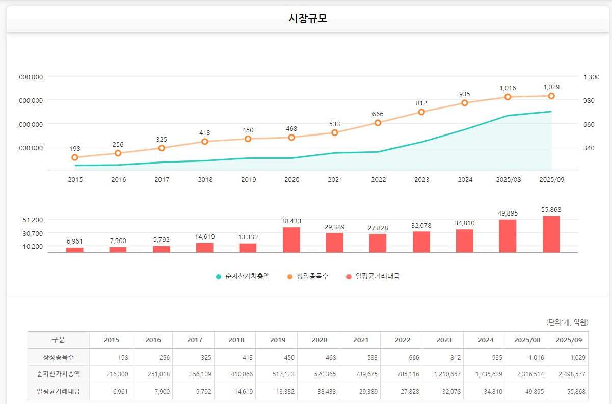Click the 2015 table column header

pyautogui.click(x=111, y=340)
